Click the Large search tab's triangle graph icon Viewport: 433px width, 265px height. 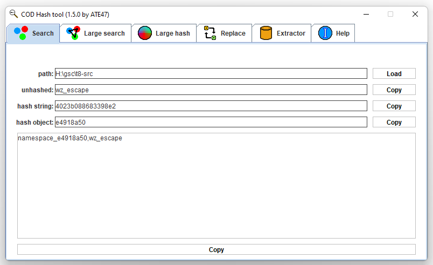[73, 33]
